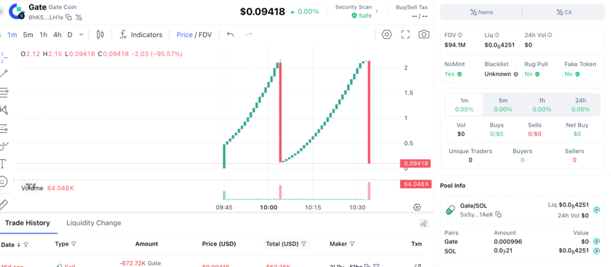Switch to the Liquidity Change tab
Screen dimensions: 611x267
[x=94, y=223]
